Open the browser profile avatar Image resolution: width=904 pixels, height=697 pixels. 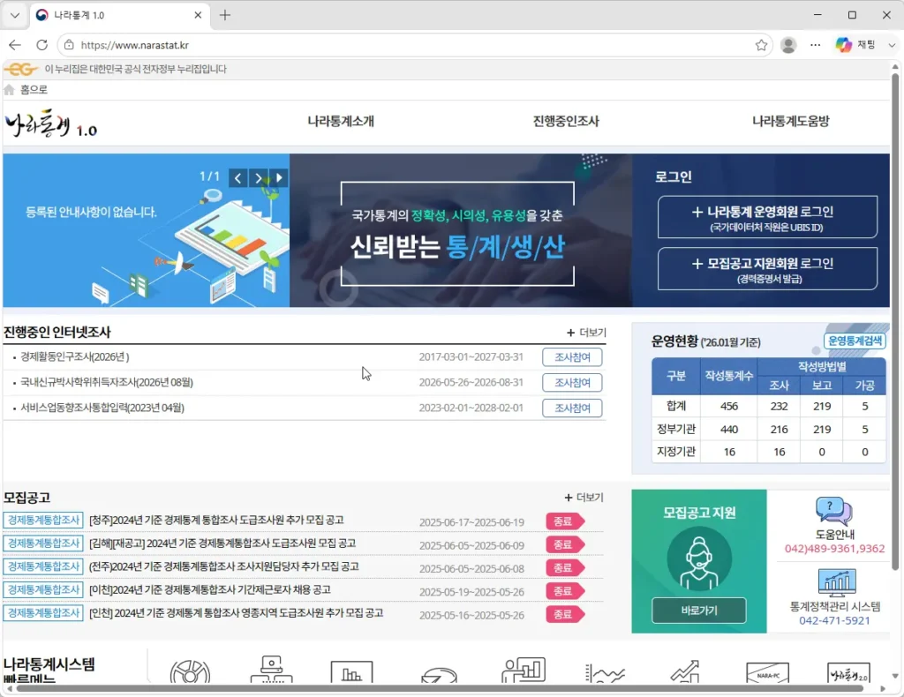(x=788, y=45)
